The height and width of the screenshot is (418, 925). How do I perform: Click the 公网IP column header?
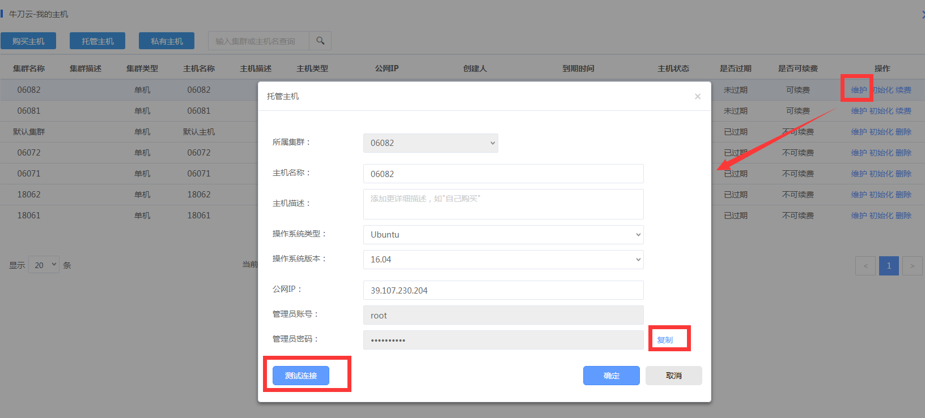pyautogui.click(x=387, y=68)
